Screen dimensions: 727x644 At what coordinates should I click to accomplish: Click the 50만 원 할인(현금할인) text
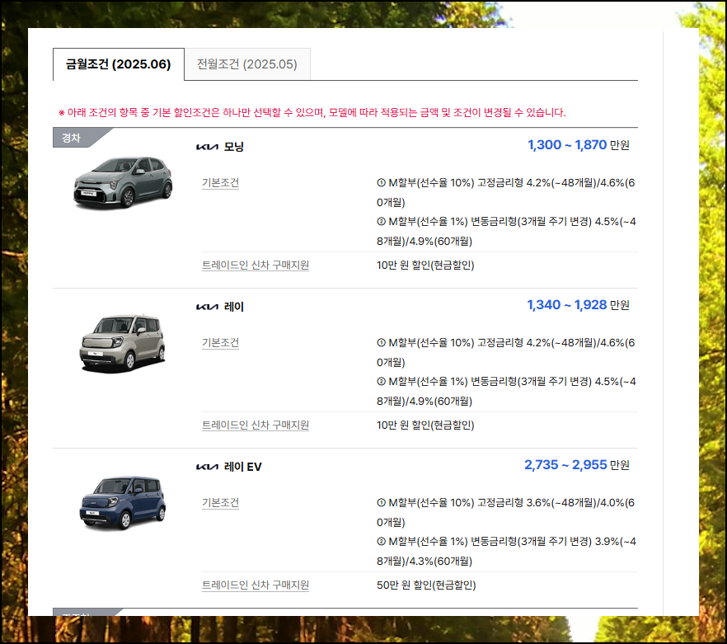point(426,585)
